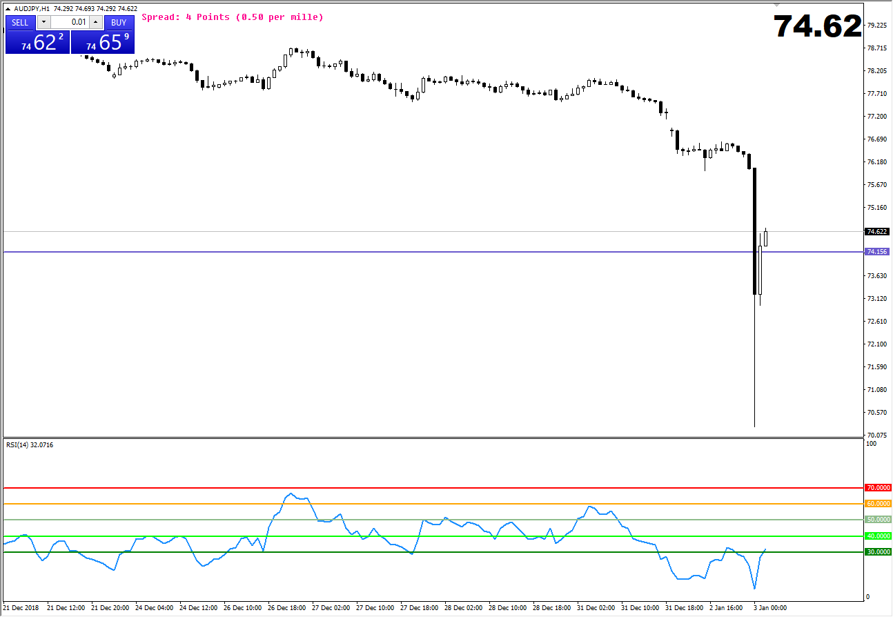Collapse the one-click trading panel triangle

click(8, 9)
